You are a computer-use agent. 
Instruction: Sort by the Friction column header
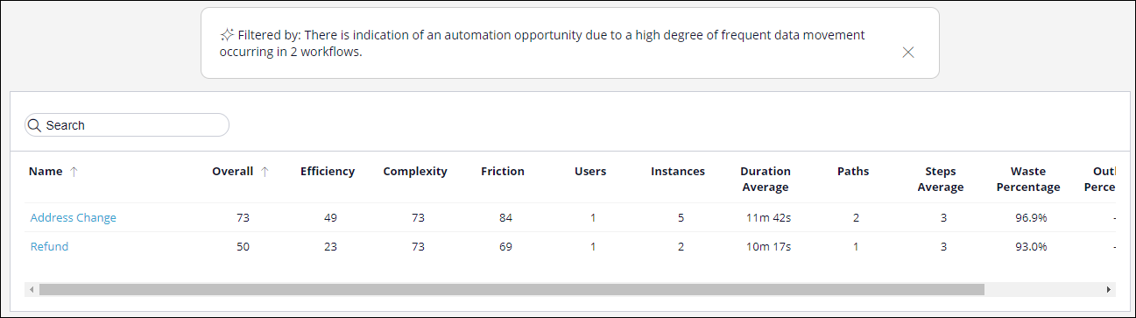(x=503, y=172)
